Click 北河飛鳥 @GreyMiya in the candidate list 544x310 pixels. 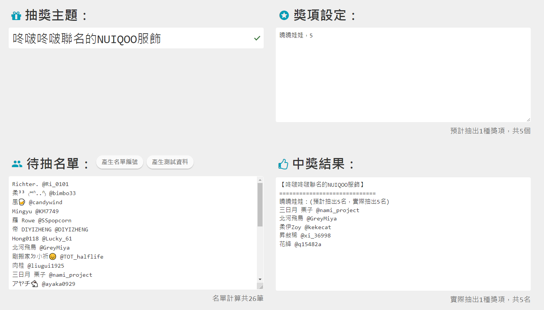point(41,248)
